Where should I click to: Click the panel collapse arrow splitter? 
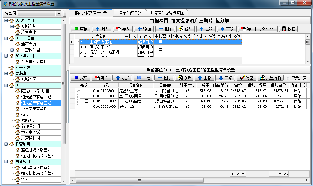(x=68, y=97)
